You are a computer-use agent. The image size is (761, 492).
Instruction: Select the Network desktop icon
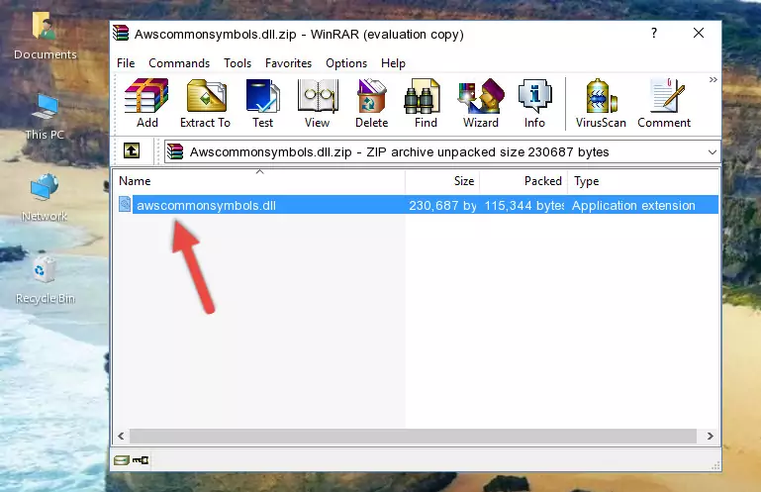[45, 198]
